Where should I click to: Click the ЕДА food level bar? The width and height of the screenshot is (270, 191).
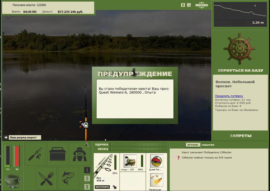click(x=8, y=156)
